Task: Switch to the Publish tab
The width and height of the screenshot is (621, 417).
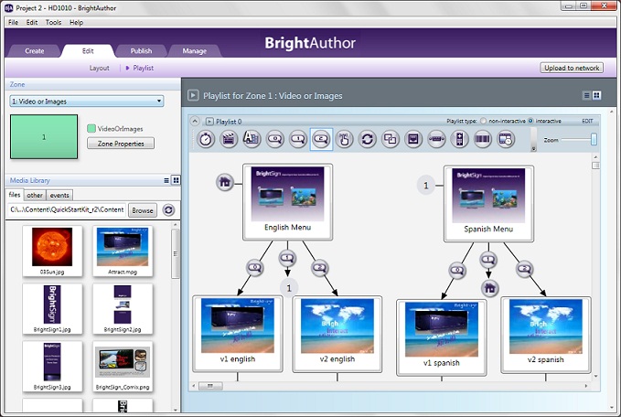Action: [x=141, y=50]
